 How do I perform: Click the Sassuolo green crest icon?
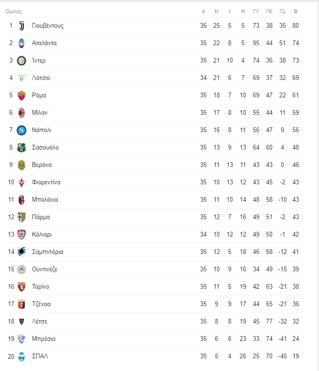[21, 147]
